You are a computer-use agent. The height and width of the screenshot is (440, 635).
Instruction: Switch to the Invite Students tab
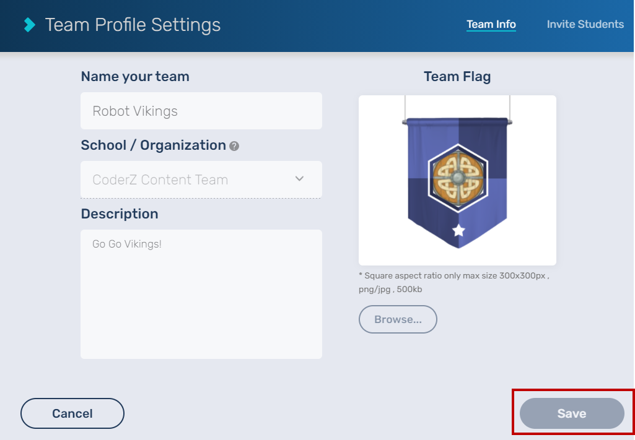point(585,24)
